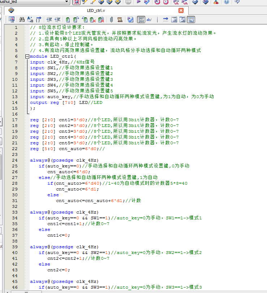Click the paperclip insert file icon

pyautogui.click(x=111, y=19)
